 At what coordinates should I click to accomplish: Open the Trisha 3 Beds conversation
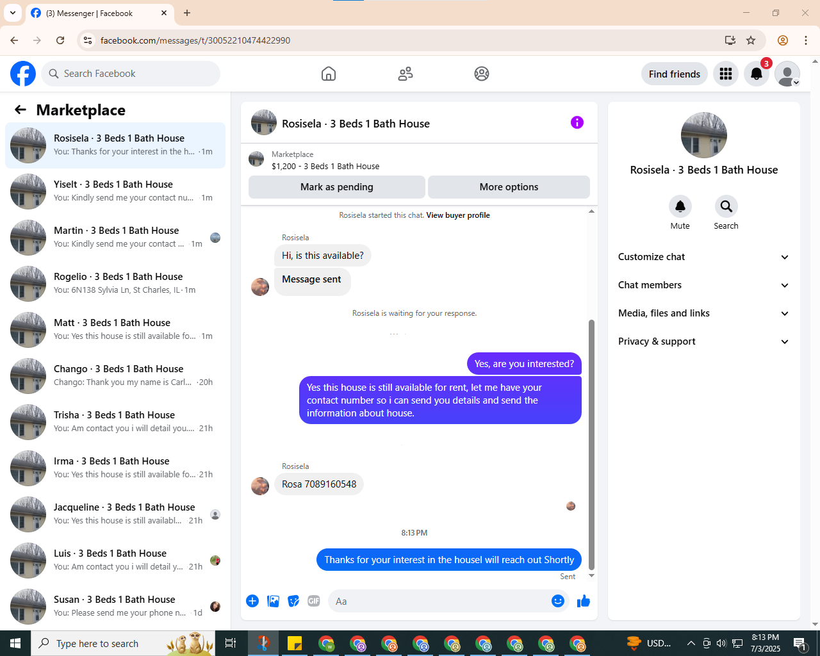[115, 422]
